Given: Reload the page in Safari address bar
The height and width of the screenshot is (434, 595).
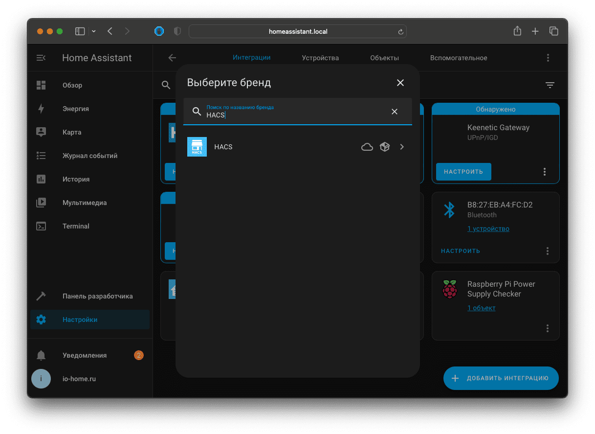Looking at the screenshot, I should point(400,32).
